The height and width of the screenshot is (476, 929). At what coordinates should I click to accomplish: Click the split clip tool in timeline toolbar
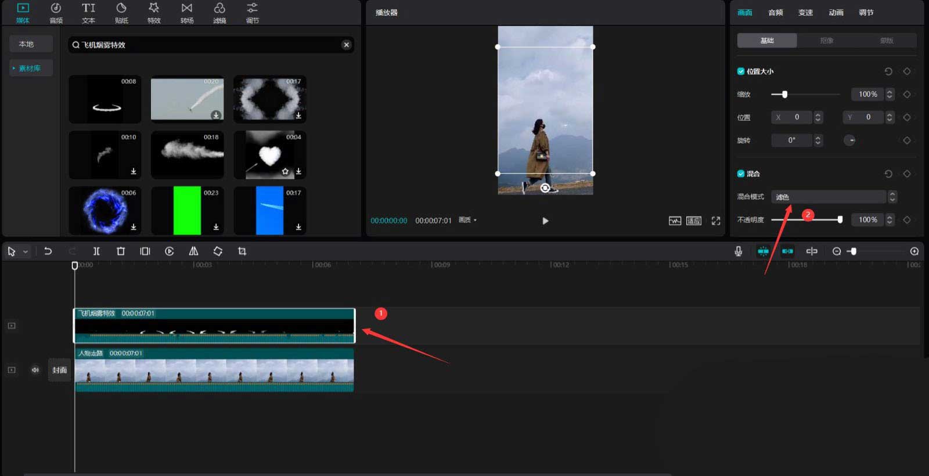click(x=96, y=251)
